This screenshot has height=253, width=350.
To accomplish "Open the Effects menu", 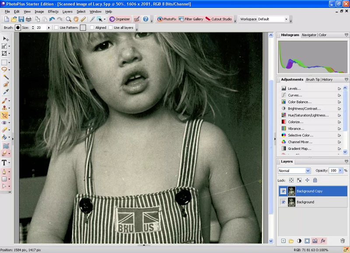I will point(53,11).
